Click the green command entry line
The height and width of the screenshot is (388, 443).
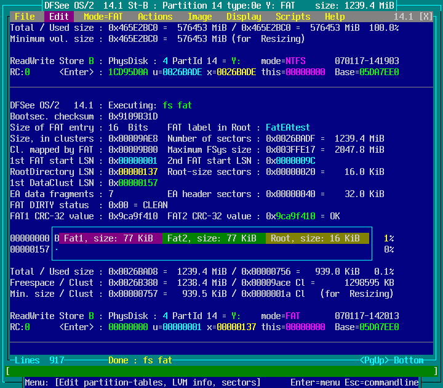[221, 371]
